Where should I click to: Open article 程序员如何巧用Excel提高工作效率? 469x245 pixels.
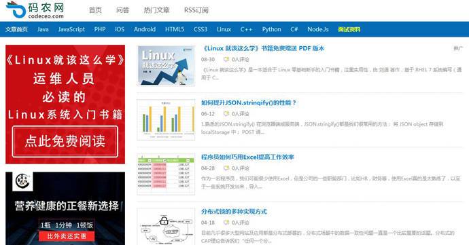click(x=247, y=157)
